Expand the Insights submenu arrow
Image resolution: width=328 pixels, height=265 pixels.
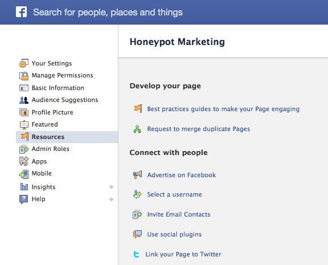pyautogui.click(x=111, y=187)
